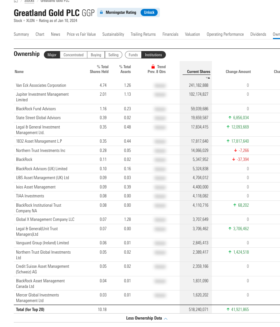Click BlackRock Fund Advisors name
Viewport: 280px width, 327px height.
[x=36, y=109]
